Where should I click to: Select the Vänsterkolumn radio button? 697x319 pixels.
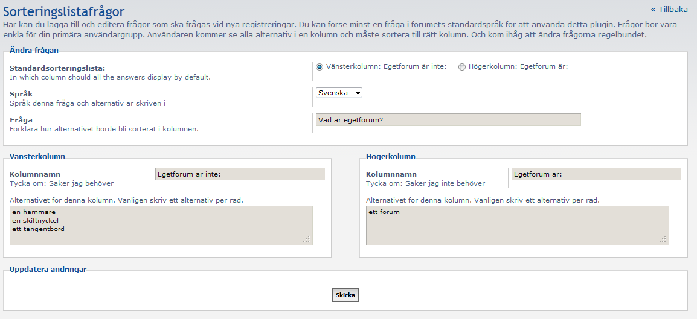click(x=320, y=67)
